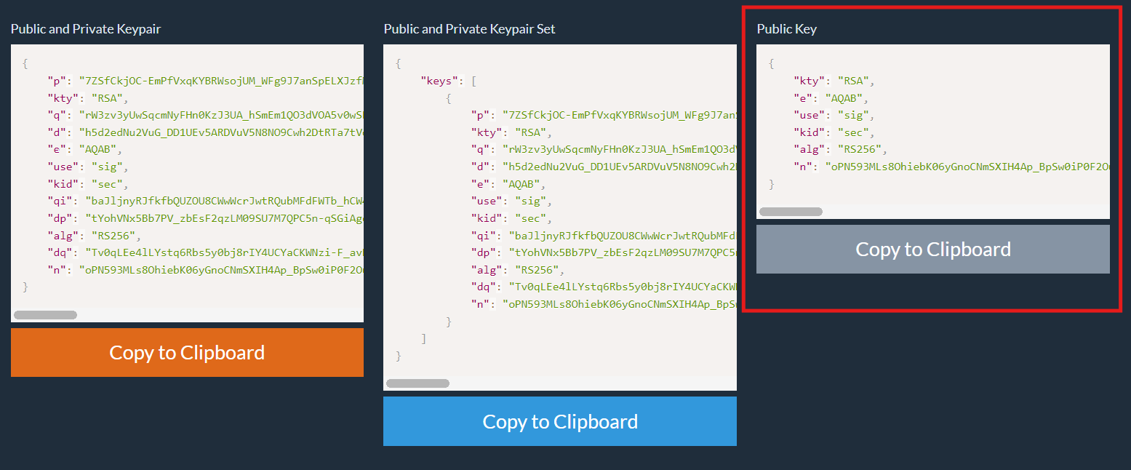Viewport: 1131px width, 470px height.
Task: Click the Keypair Set horizontal scrollbar thumb
Action: click(417, 383)
